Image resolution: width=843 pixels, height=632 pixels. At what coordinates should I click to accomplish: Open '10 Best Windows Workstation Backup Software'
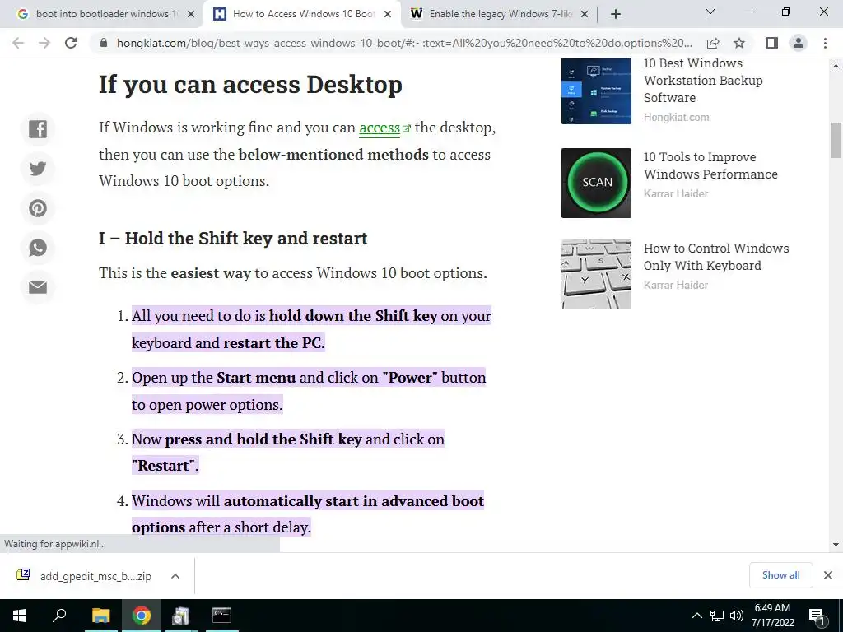(703, 81)
